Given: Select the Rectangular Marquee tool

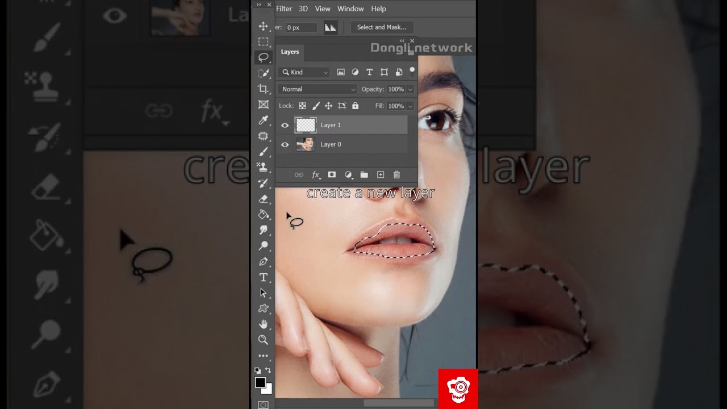Looking at the screenshot, I should click(x=264, y=42).
